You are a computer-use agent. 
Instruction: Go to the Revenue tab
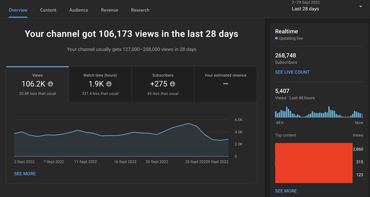point(109,10)
